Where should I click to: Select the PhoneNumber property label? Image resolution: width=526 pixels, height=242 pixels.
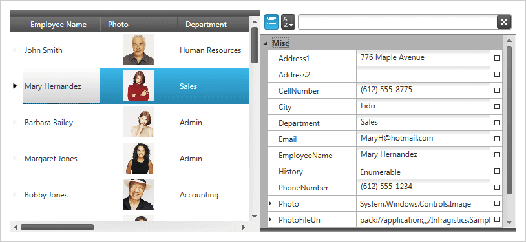click(x=303, y=187)
